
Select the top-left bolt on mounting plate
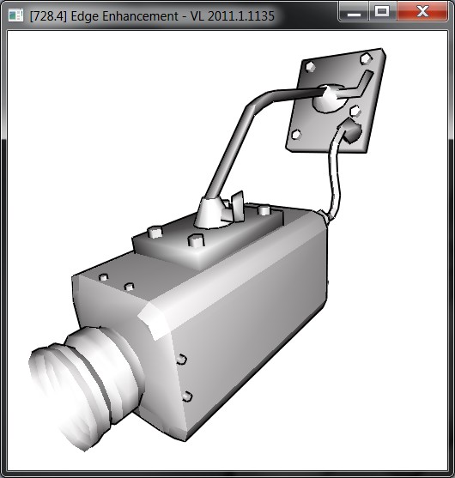(310, 66)
